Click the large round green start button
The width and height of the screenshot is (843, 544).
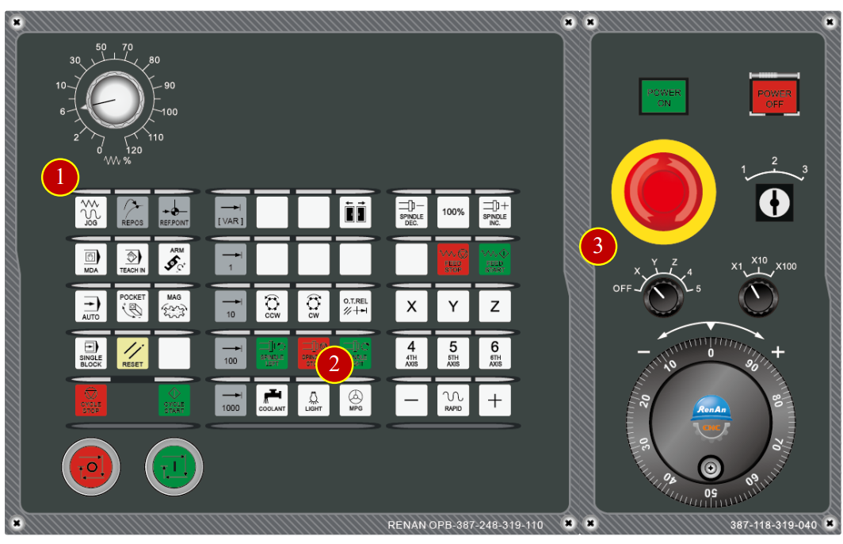(174, 466)
